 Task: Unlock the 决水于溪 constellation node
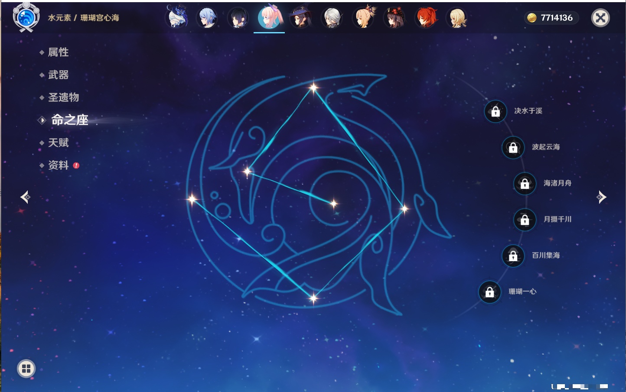(x=496, y=111)
